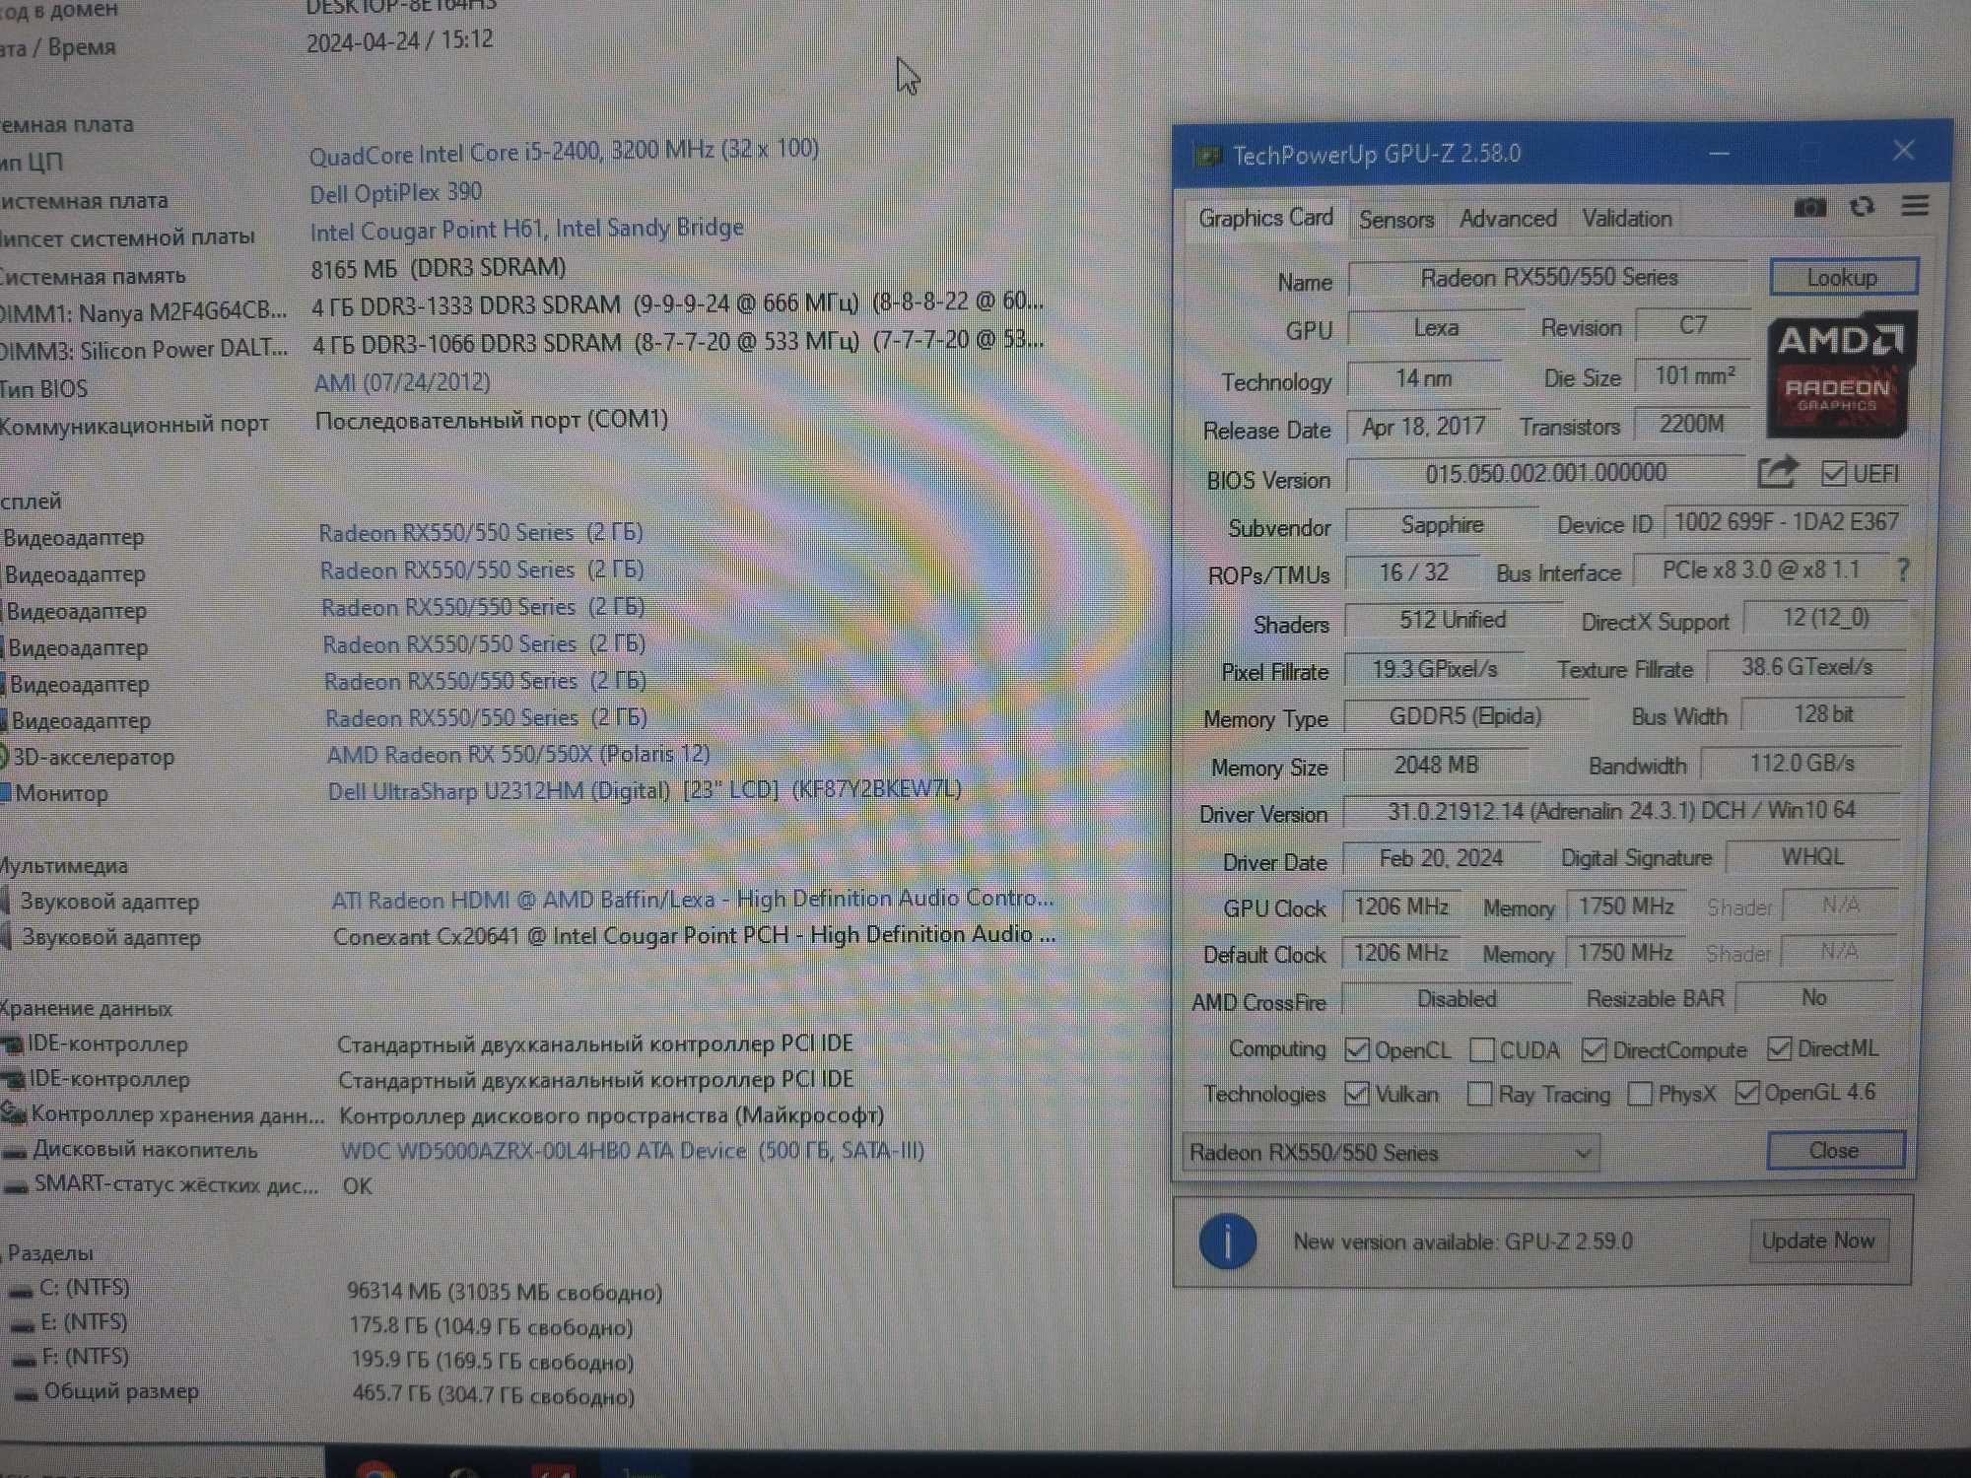Click the Дисковый накопитель drive icon
This screenshot has width=1971, height=1478.
pos(15,1151)
